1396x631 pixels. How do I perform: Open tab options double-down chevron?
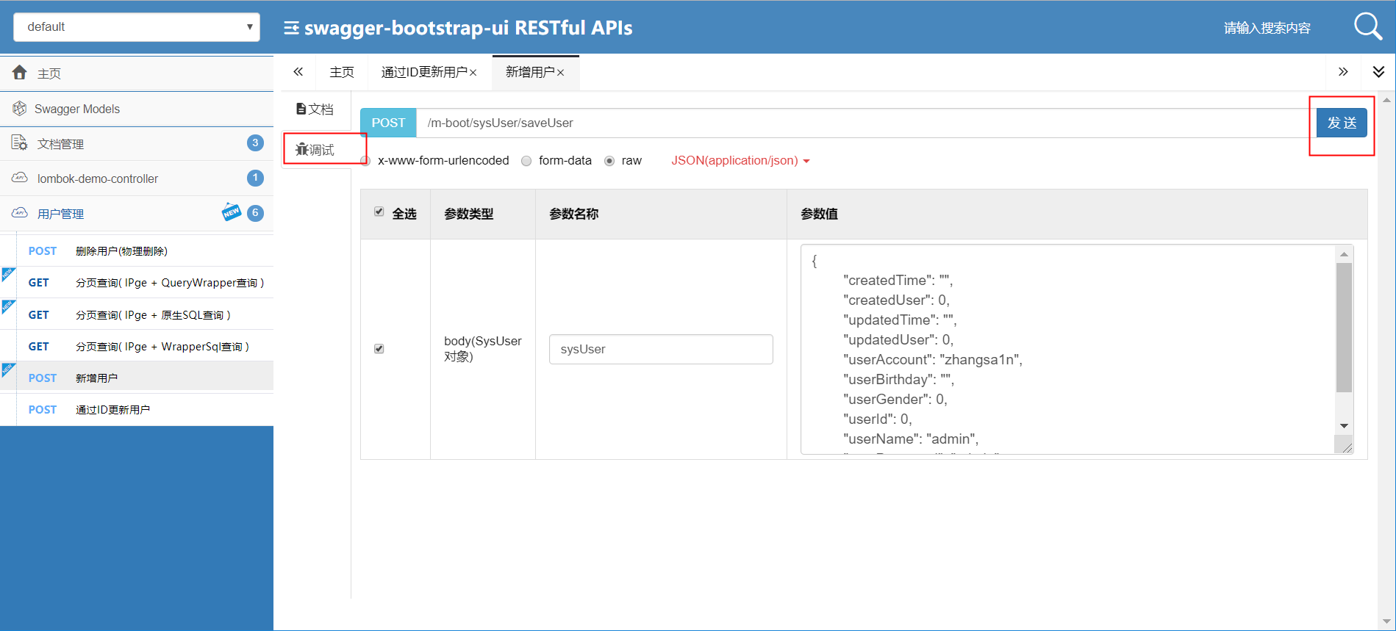1378,72
